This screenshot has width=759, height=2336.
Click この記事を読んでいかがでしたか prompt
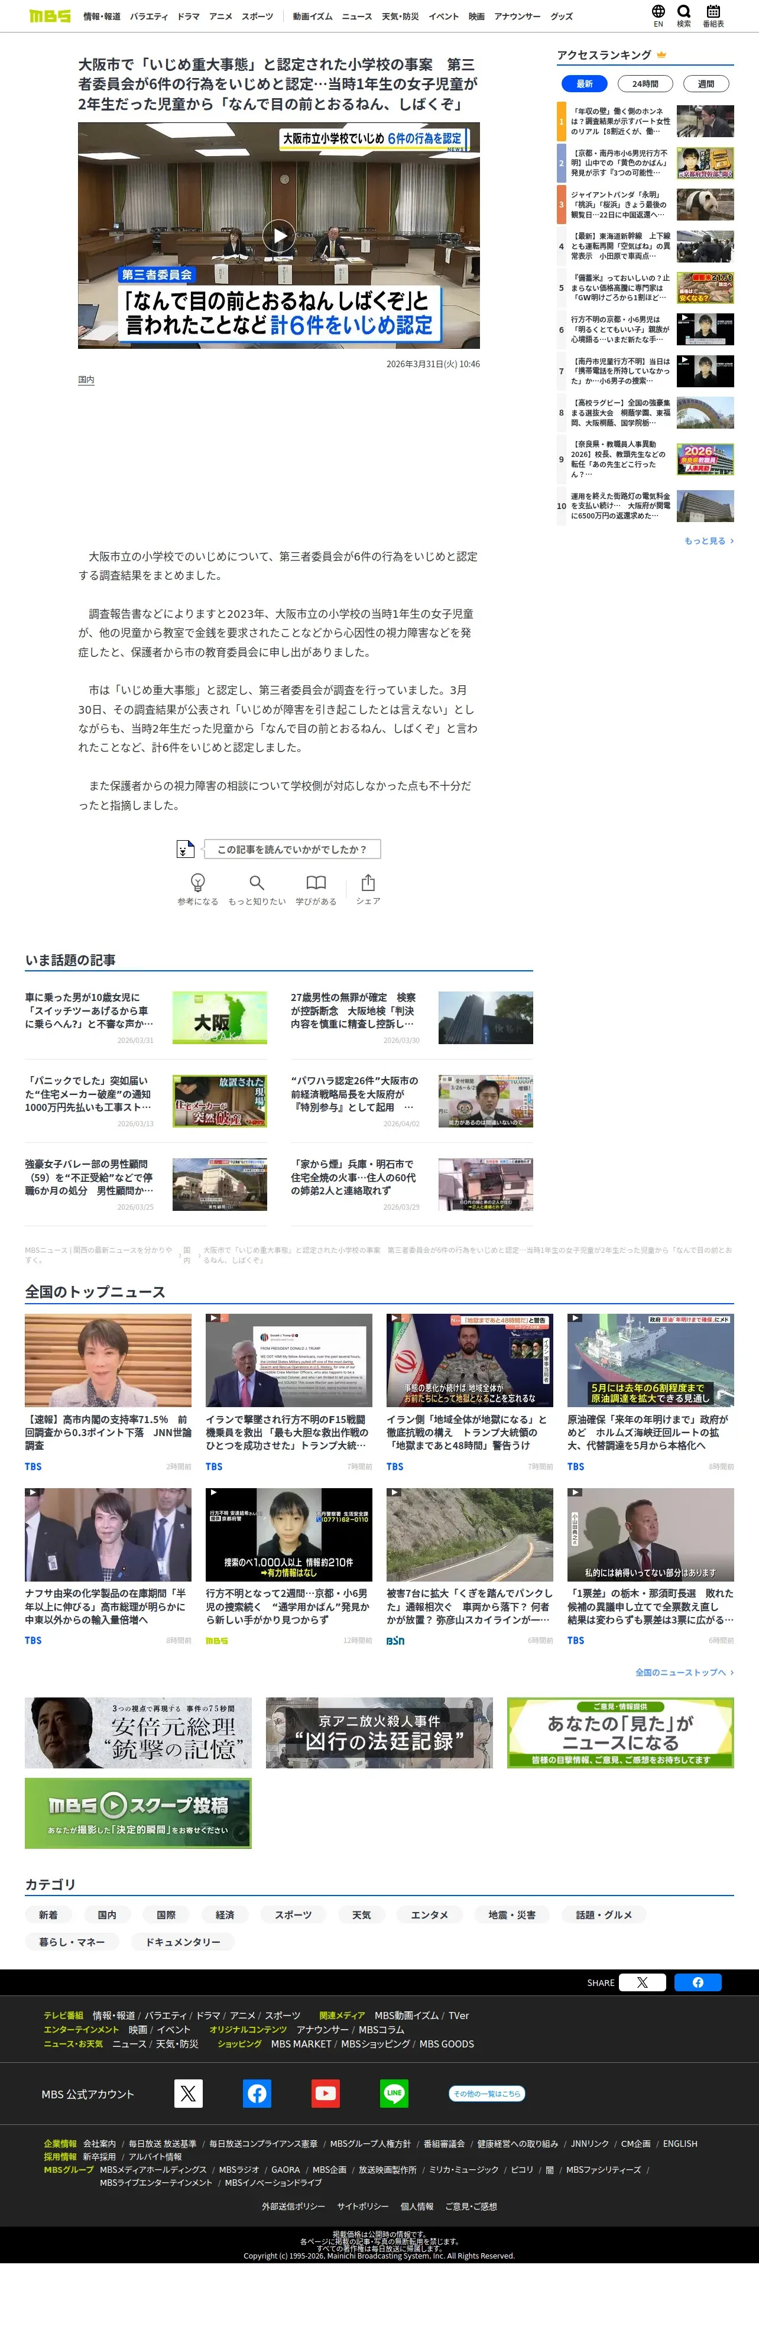pyautogui.click(x=292, y=849)
